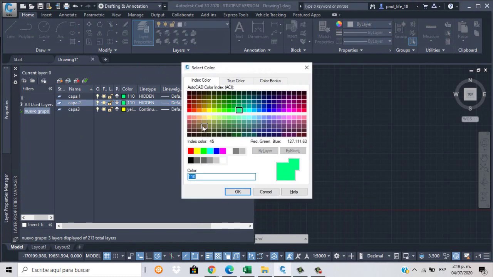
Task: Click OK in the Select Color dialog
Action: click(x=238, y=192)
